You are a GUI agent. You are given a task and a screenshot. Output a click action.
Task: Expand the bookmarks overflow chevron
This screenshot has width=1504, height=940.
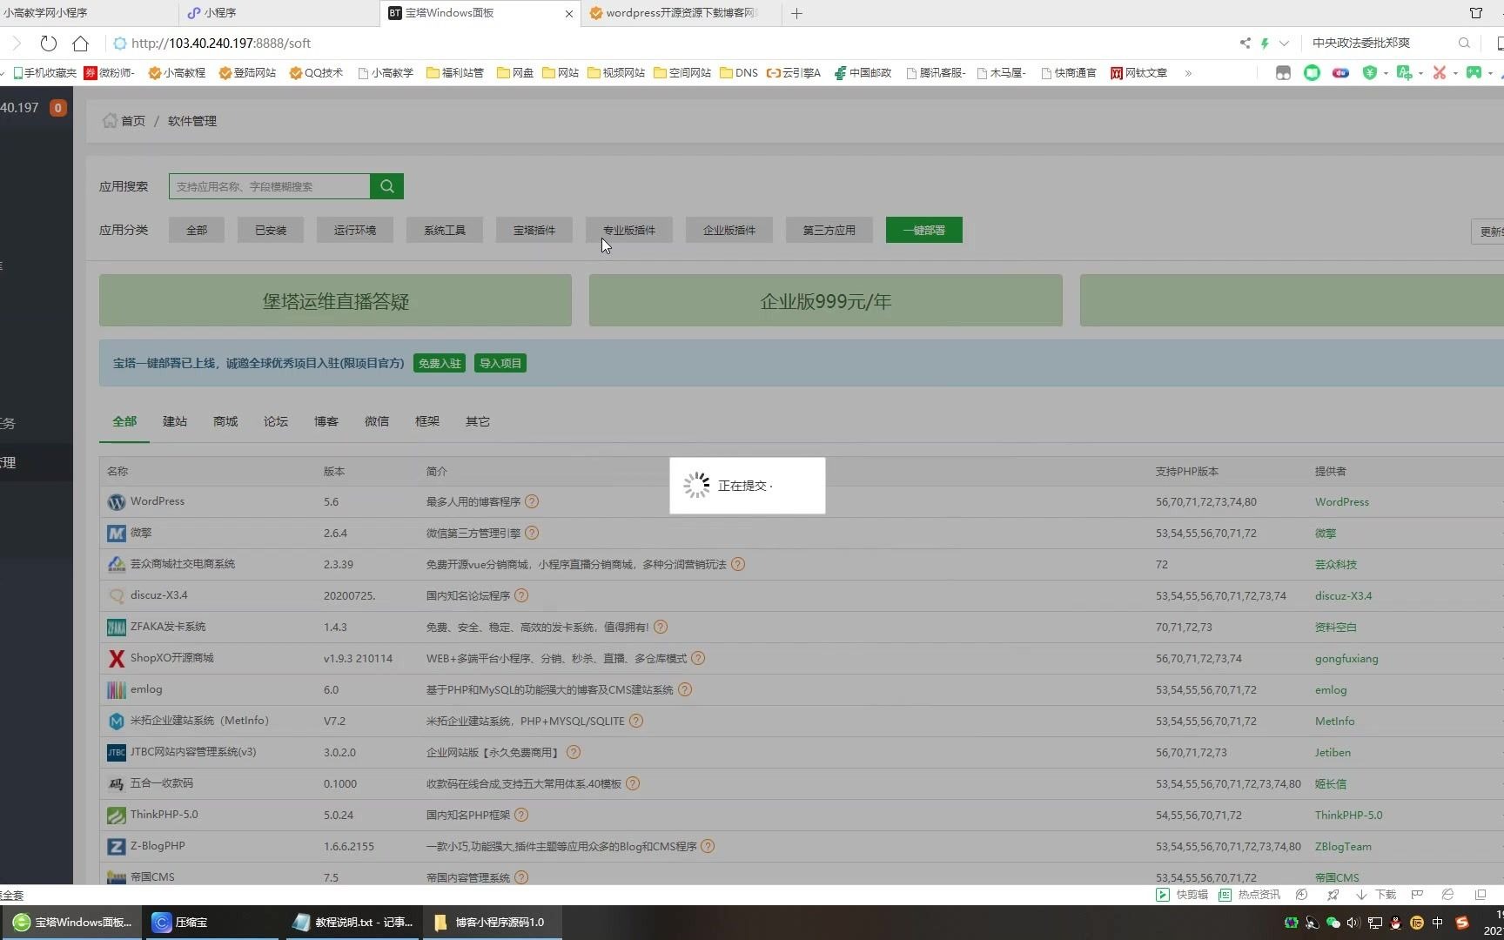(x=1188, y=73)
